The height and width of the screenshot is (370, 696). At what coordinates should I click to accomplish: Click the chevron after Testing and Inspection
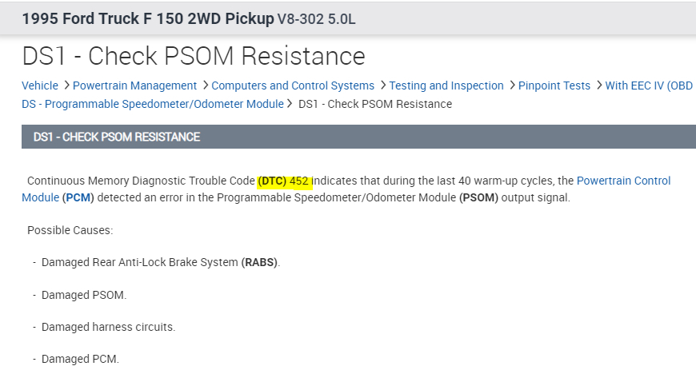tap(512, 86)
